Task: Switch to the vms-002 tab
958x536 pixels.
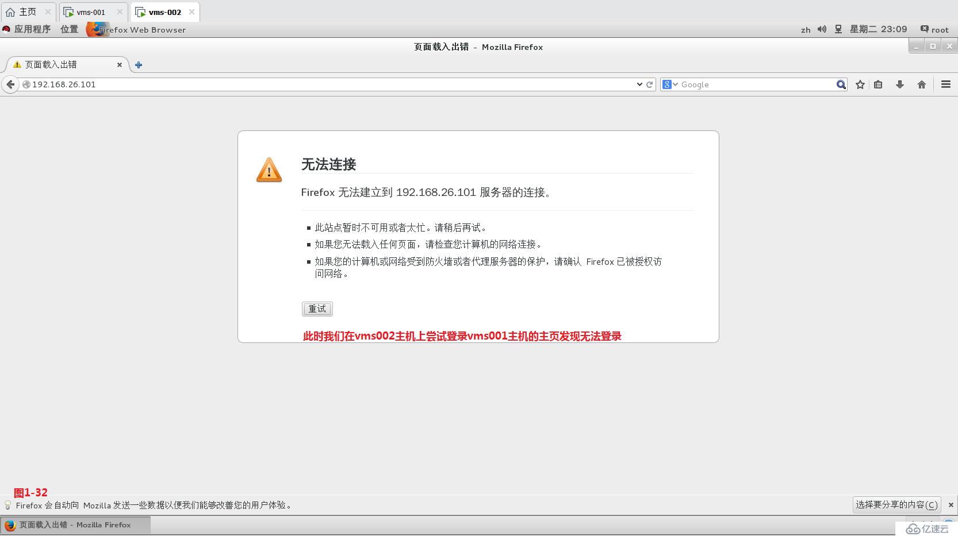Action: (164, 12)
